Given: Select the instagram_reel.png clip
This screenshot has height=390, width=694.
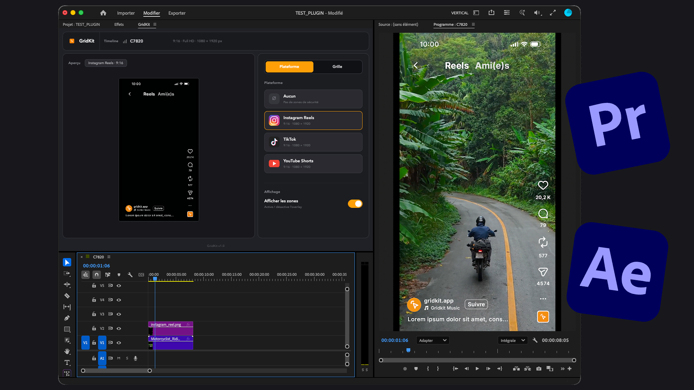Looking at the screenshot, I should pyautogui.click(x=171, y=328).
